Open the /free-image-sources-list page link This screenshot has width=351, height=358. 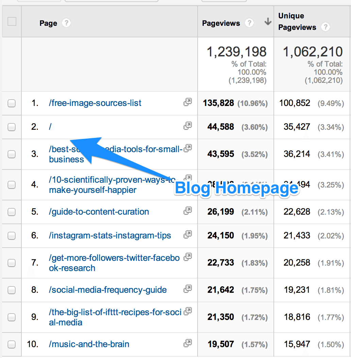coord(95,103)
